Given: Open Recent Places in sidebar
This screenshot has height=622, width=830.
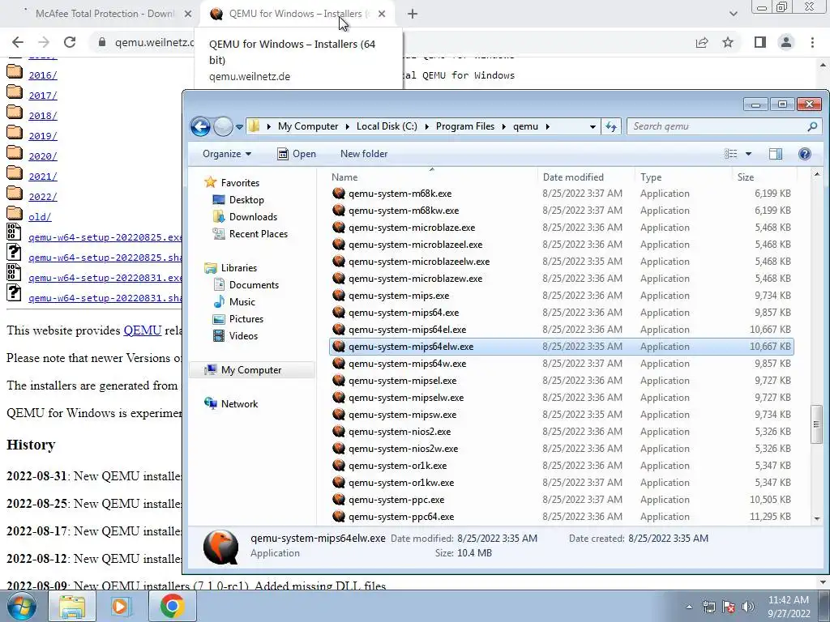Looking at the screenshot, I should tap(259, 234).
